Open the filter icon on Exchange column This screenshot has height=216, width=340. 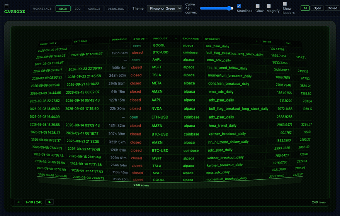(198, 39)
